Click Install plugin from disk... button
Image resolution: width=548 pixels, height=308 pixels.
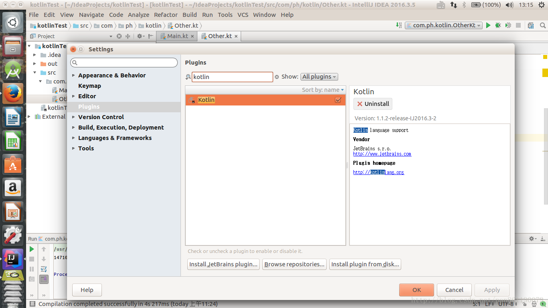click(x=365, y=264)
